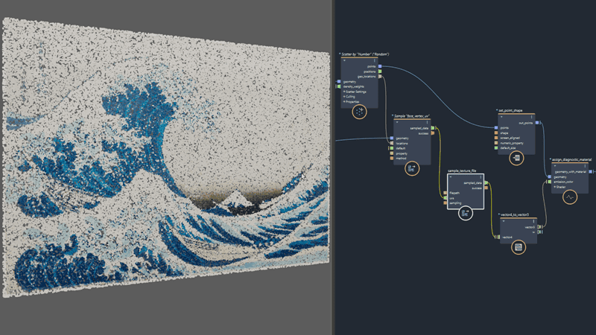Click the Great Wave rendered image in viewport
Viewport: 596px width, 335px height.
point(164,164)
